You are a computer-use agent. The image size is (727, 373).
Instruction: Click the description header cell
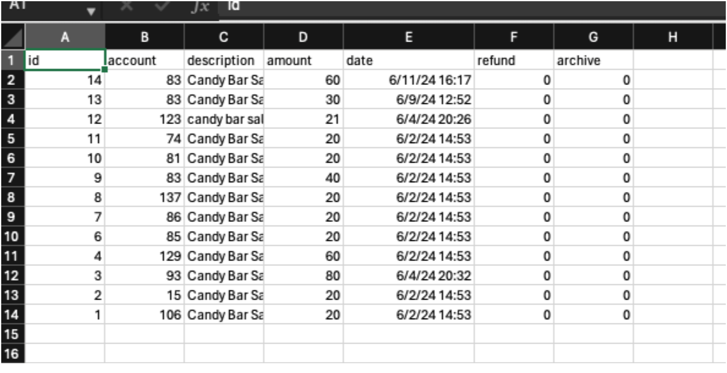point(224,61)
